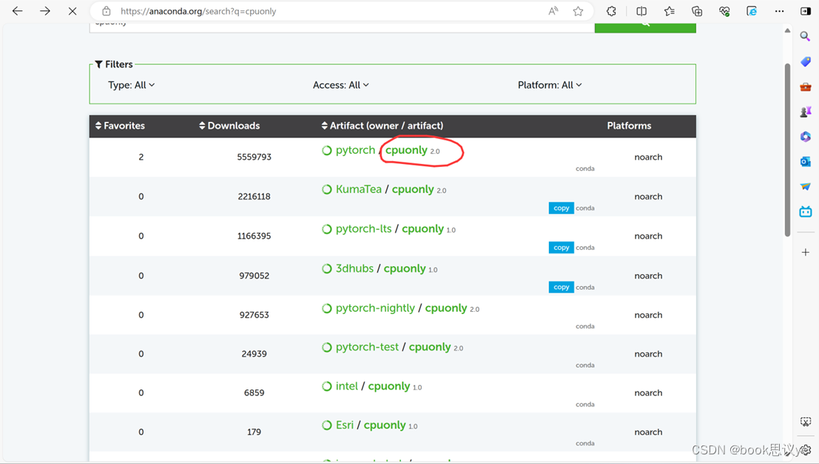Image resolution: width=819 pixels, height=464 pixels.
Task: Open KumaTea / cpuonly package link
Action: pyautogui.click(x=413, y=189)
